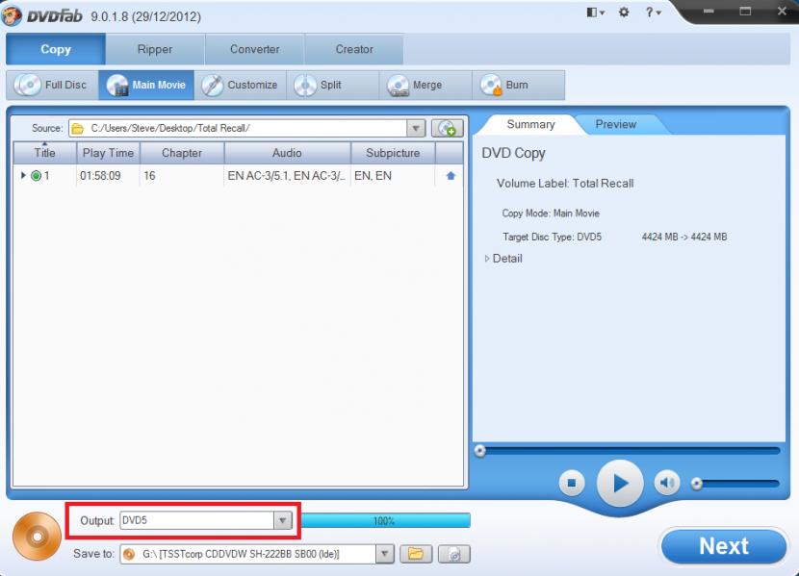Open the settings gear in title bar
This screenshot has height=576, width=799.
[x=623, y=13]
